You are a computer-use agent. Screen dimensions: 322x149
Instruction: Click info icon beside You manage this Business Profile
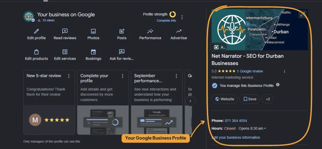[278, 84]
